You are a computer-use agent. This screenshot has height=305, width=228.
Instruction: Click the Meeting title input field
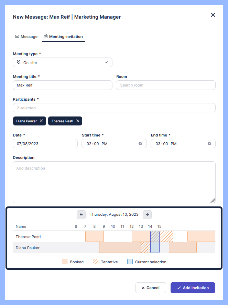(x=63, y=85)
